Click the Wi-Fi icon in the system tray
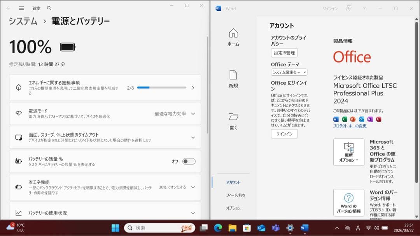Image resolution: width=420 pixels, height=236 pixels. pos(369,228)
